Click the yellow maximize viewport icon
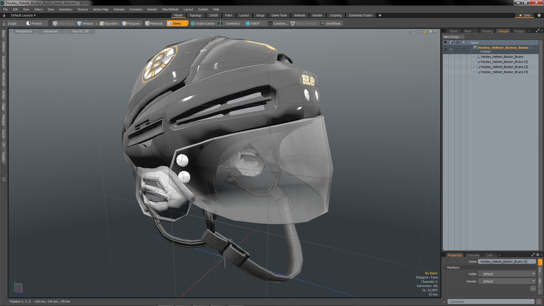The height and width of the screenshot is (306, 544). [x=426, y=31]
